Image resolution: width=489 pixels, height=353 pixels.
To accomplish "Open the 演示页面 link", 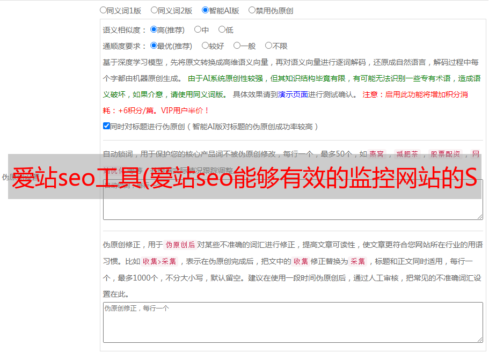I will point(293,94).
